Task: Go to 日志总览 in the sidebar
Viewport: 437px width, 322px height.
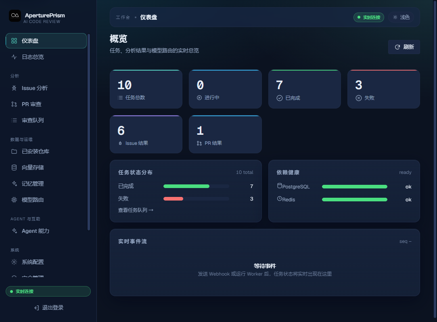Action: coord(46,57)
